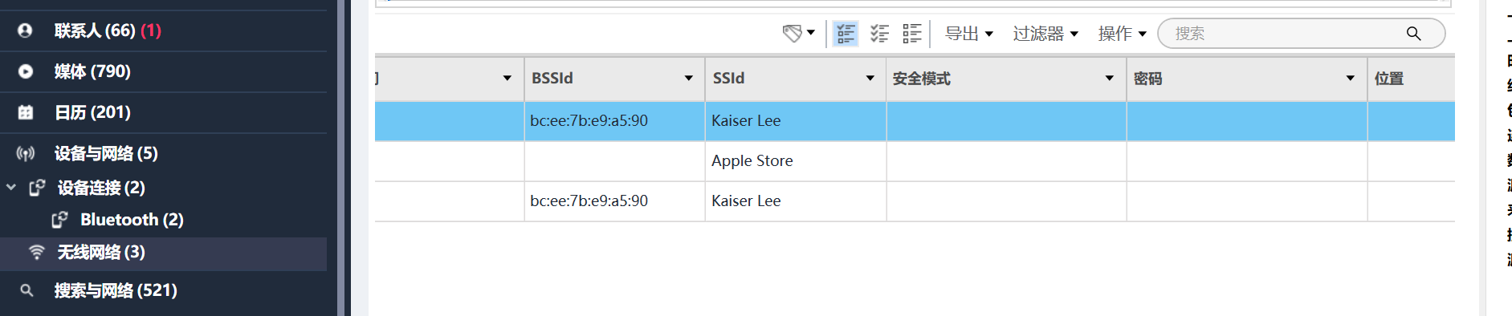
Task: Sort by BSSId column header
Action: tap(552, 79)
